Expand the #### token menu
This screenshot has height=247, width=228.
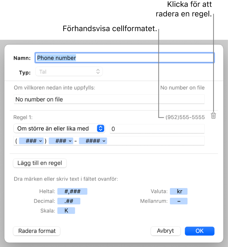[104, 141]
